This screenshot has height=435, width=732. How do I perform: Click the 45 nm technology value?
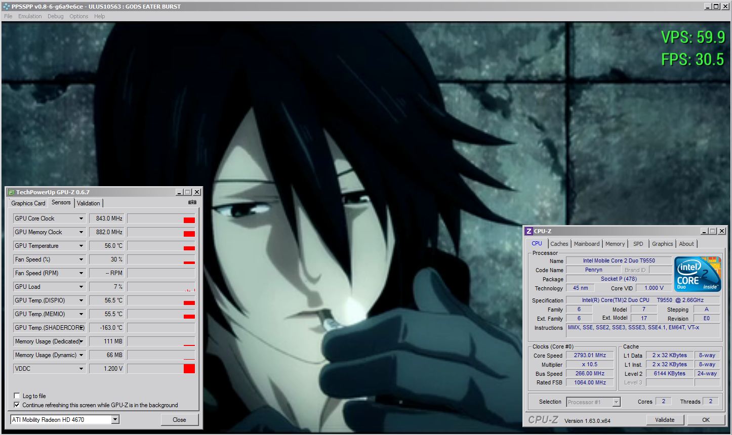pyautogui.click(x=581, y=288)
